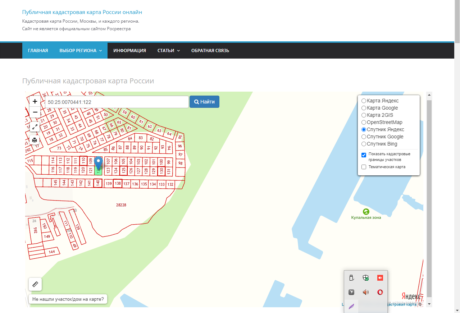Open the ruler measurement tool
460x313 pixels.
35,284
